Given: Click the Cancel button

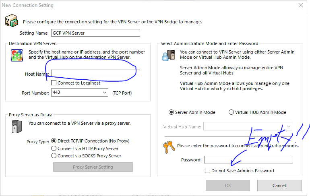Looking at the screenshot, I should click(279, 186).
